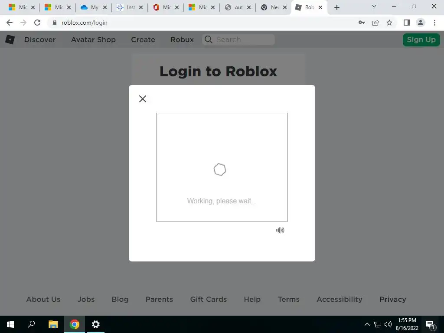Share this page from the address bar

pyautogui.click(x=375, y=23)
